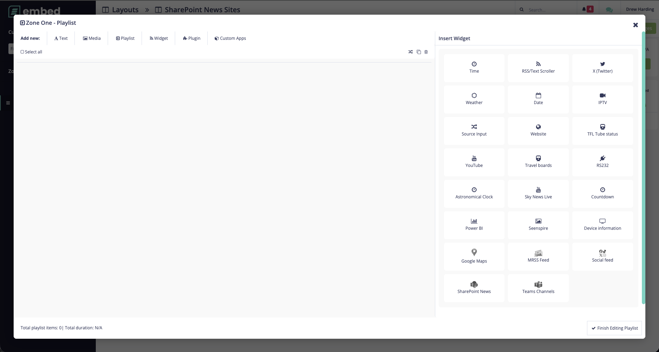Click the shuffle playlist order icon
The height and width of the screenshot is (352, 659).
pyautogui.click(x=410, y=52)
